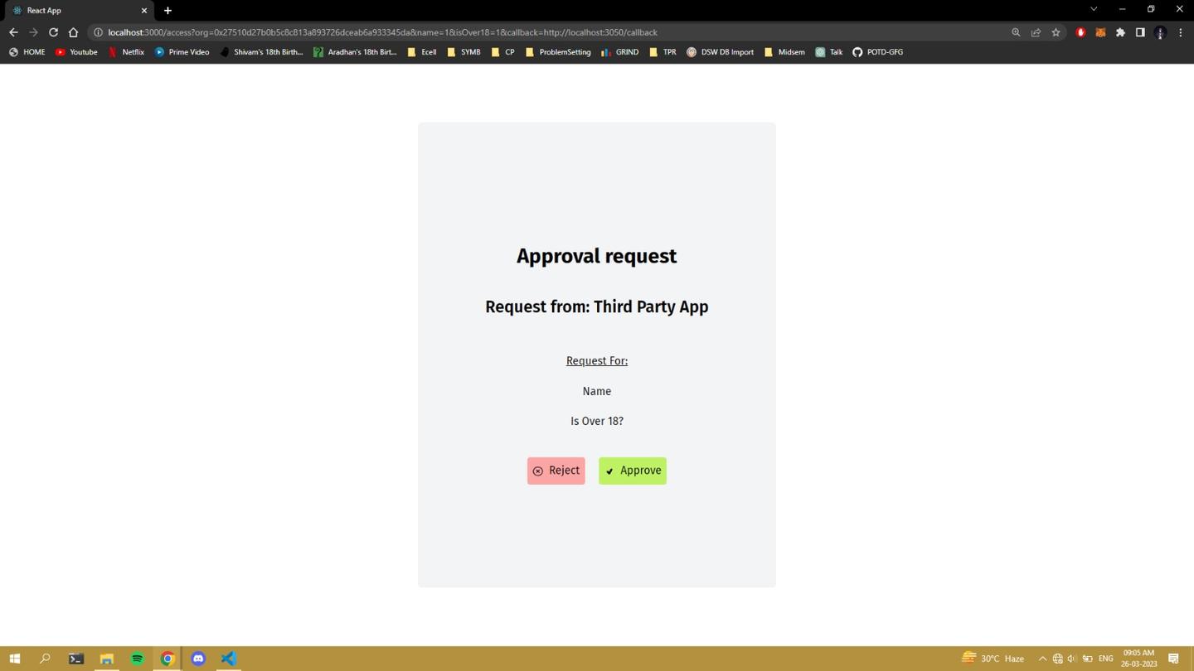Open the CP bookmark folder
The image size is (1194, 671).
pyautogui.click(x=502, y=51)
